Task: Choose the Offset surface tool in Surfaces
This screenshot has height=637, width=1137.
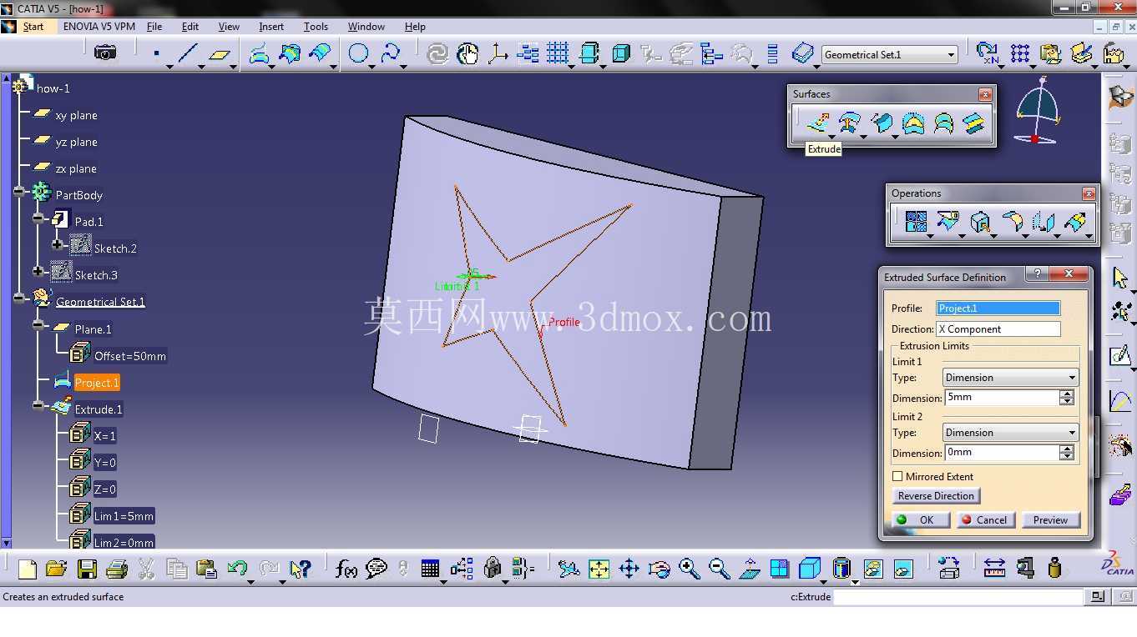Action: [849, 123]
